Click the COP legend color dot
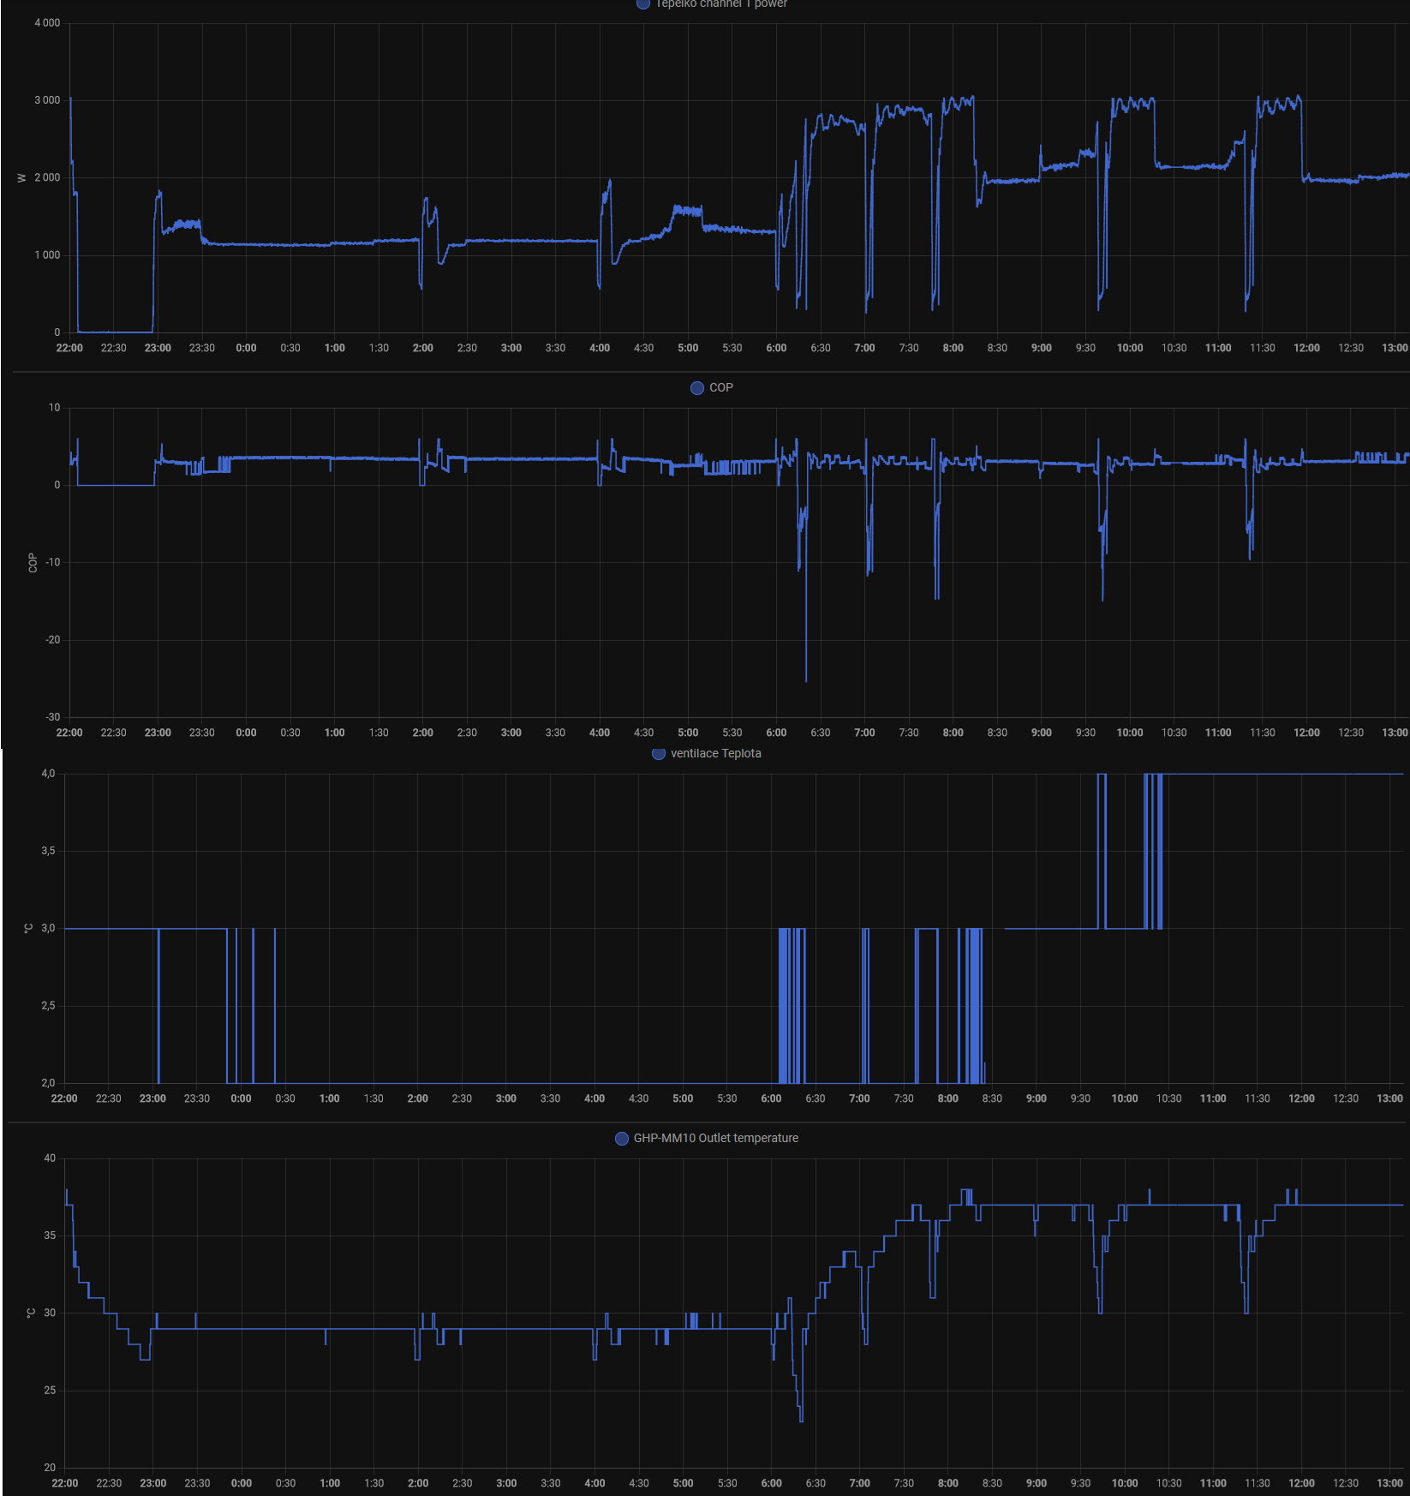 (697, 388)
